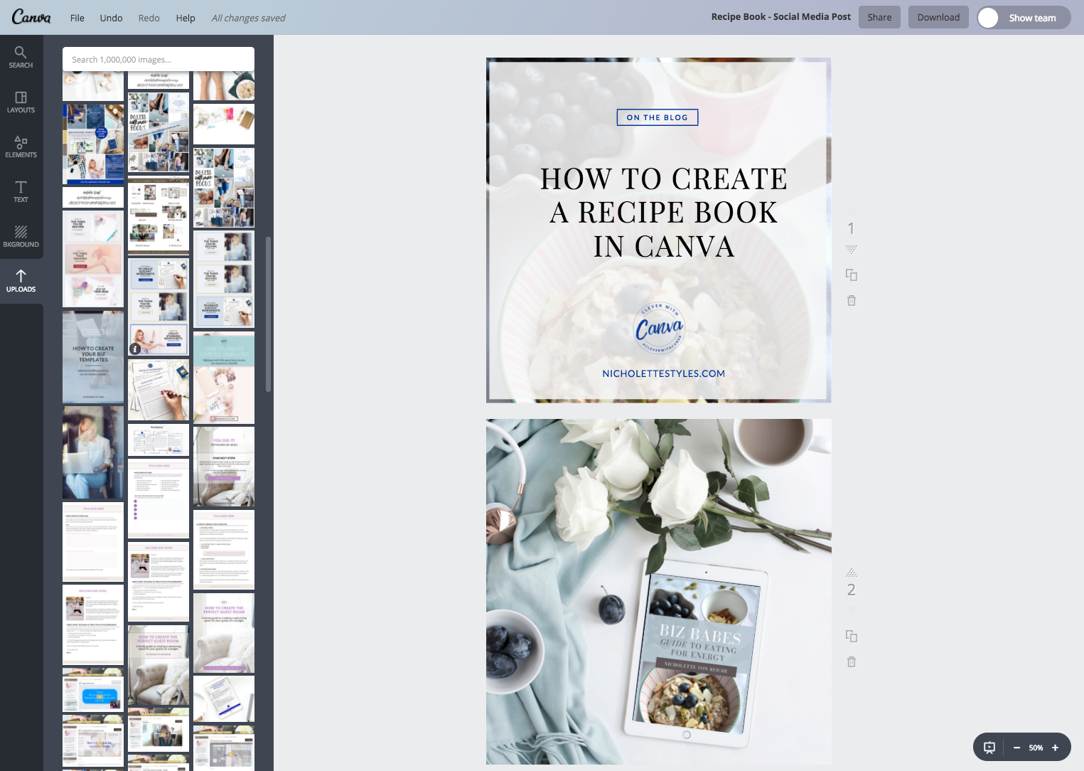The height and width of the screenshot is (771, 1084).
Task: Open the Background (Bkground) panel
Action: (x=21, y=236)
